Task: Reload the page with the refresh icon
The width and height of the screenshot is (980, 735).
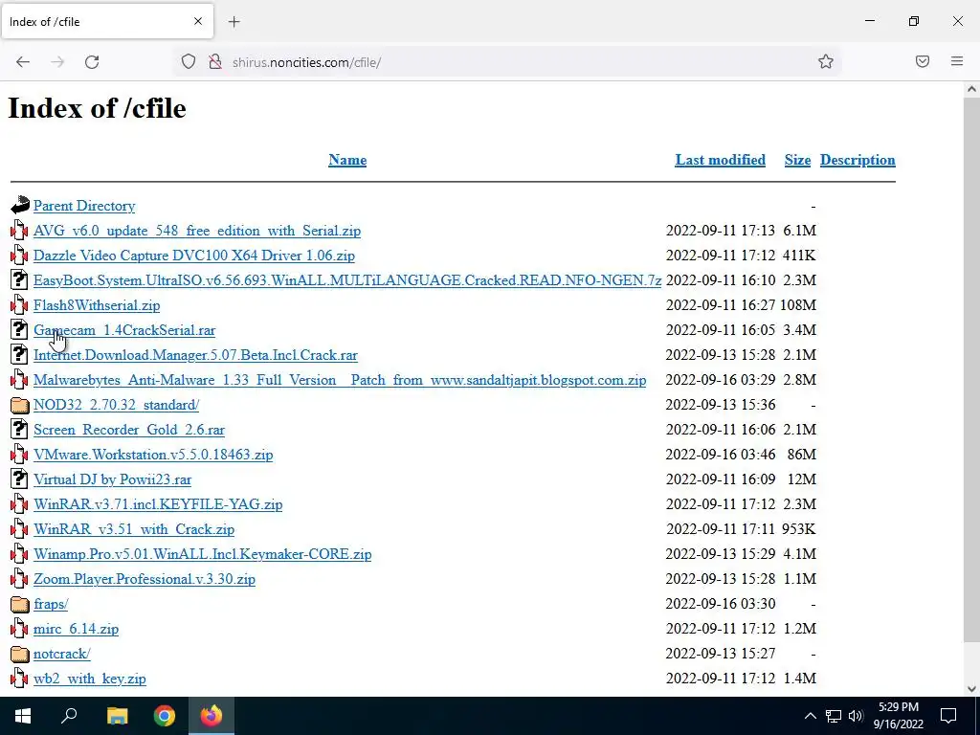Action: tap(92, 62)
